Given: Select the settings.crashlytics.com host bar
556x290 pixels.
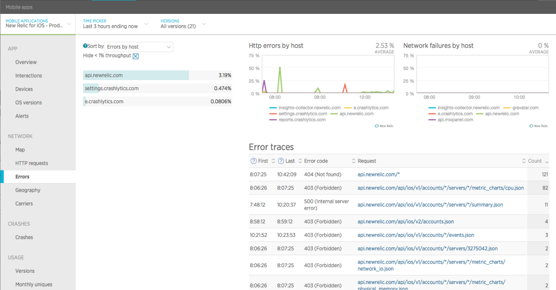Looking at the screenshot, I should tap(158, 88).
